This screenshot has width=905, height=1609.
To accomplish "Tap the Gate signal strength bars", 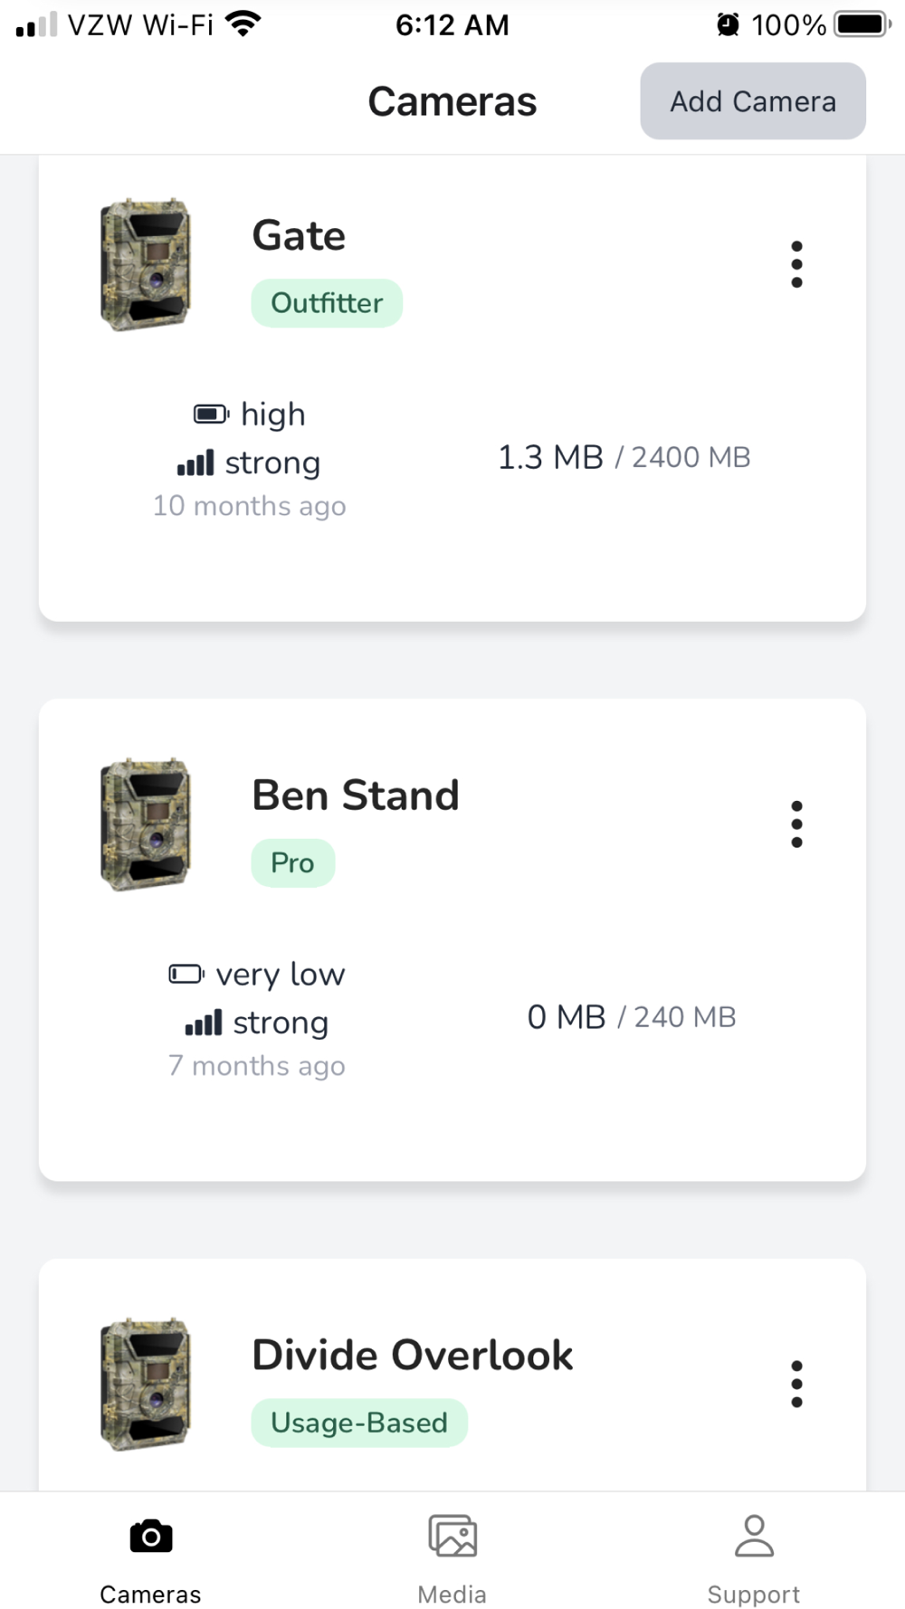I will 195,463.
